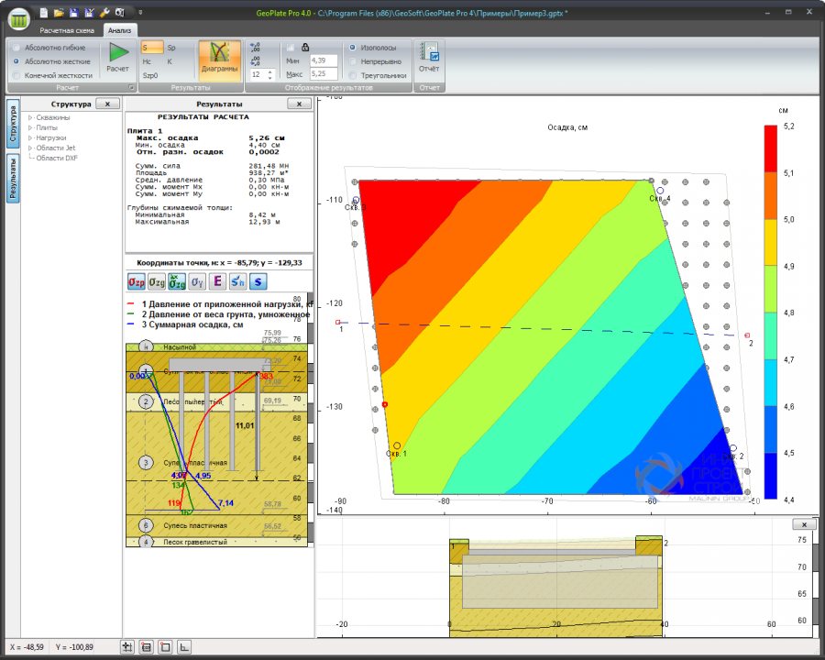Open the quick access toolbar customize dropdown
Screen dimensions: 825x660
click(140, 13)
